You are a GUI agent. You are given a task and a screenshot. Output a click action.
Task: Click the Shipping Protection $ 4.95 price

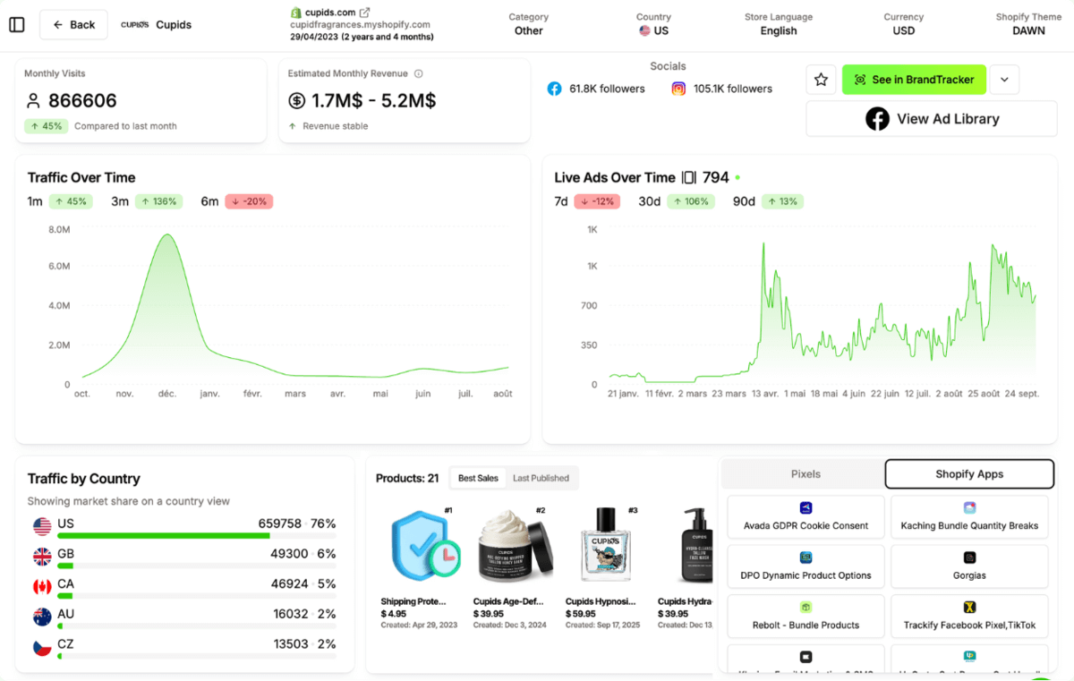coord(394,614)
